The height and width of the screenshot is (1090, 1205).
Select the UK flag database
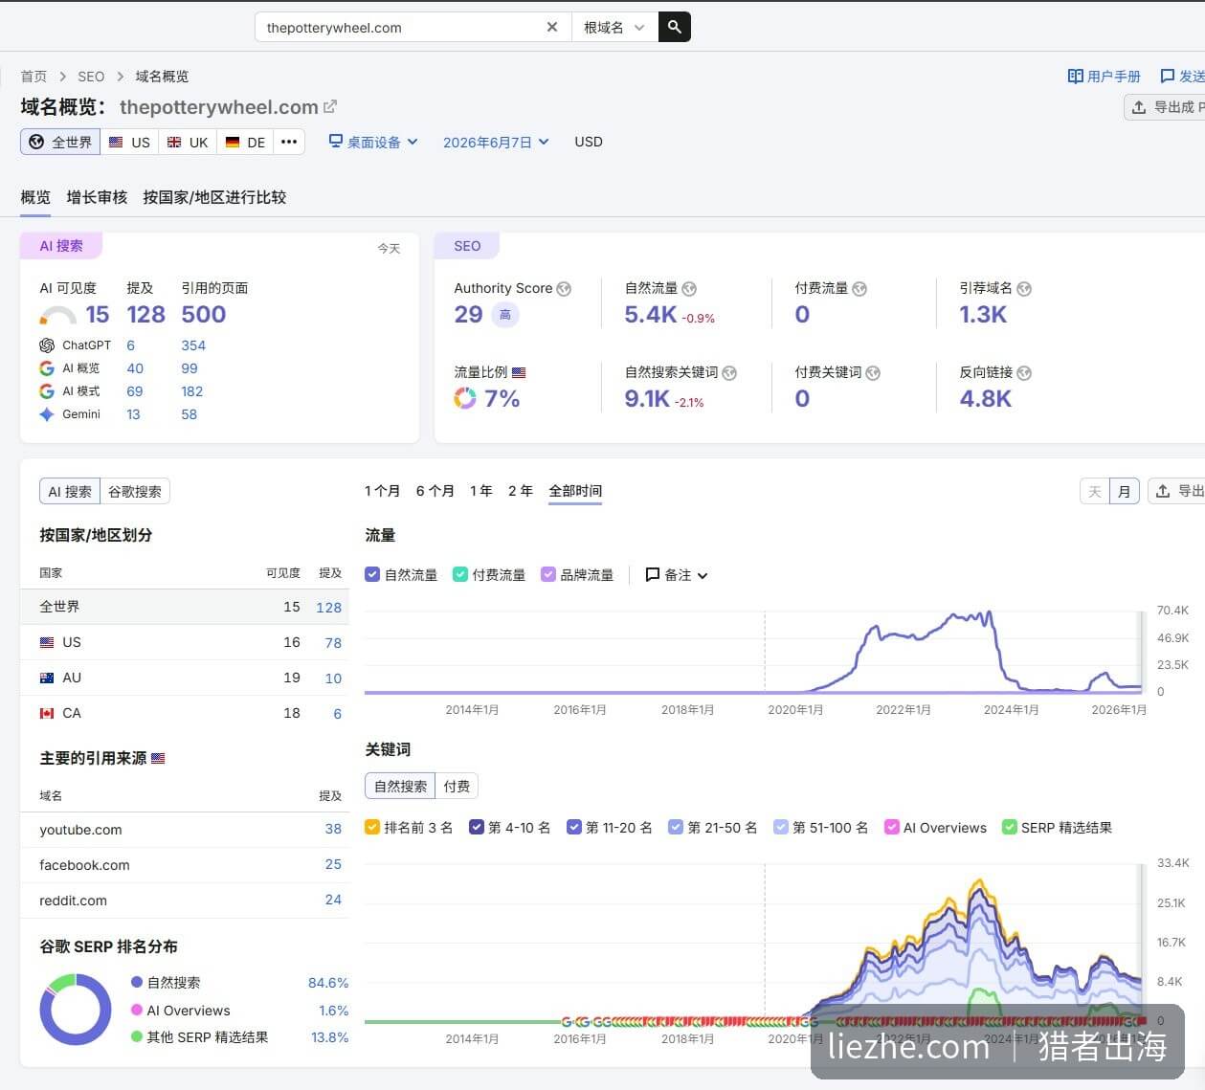188,142
